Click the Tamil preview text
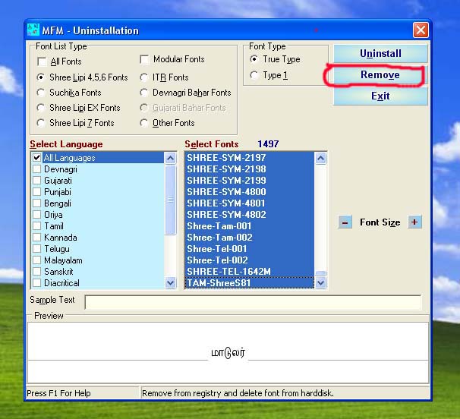The image size is (460, 419). [x=228, y=353]
